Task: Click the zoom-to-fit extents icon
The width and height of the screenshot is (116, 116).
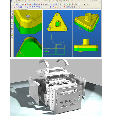Action: 67,4
